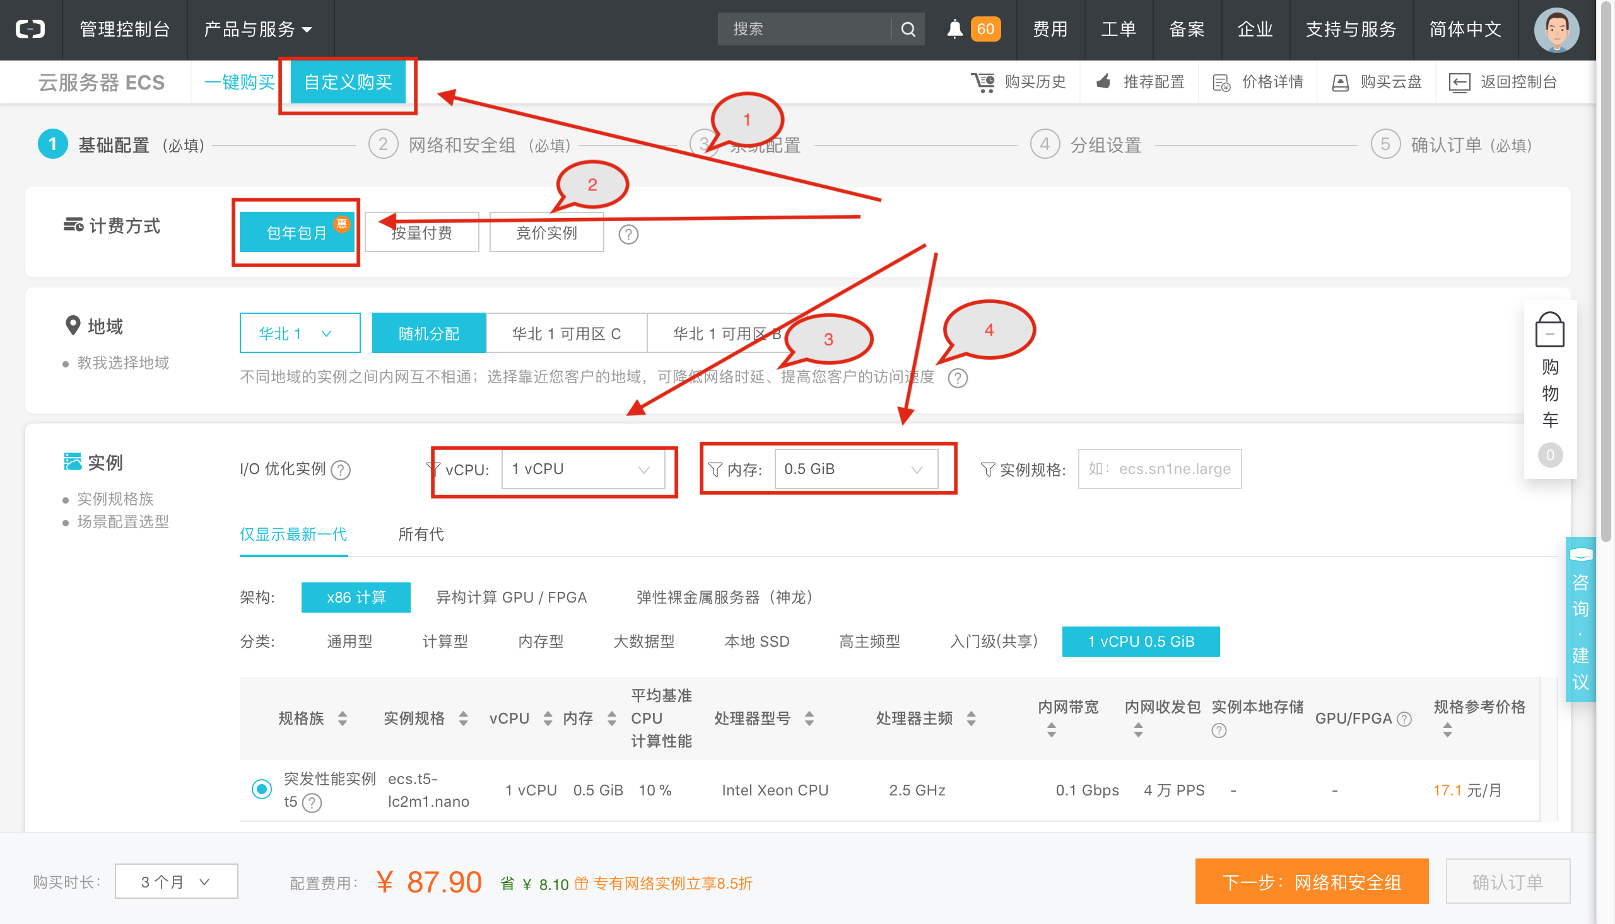Select 异构计算 GPU / FPGA architecture
Viewport: 1615px width, 924px height.
[511, 598]
